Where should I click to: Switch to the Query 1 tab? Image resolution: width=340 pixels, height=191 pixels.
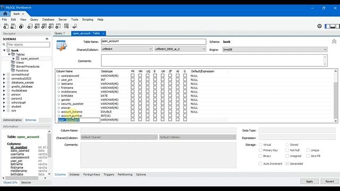click(59, 33)
